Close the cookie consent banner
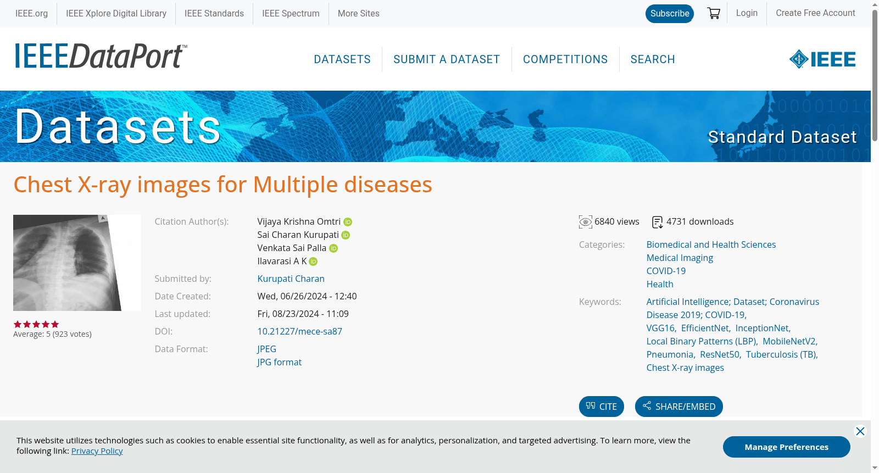 860,431
